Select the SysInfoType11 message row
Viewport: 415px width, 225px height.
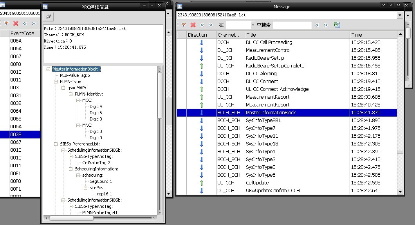coord(287,136)
